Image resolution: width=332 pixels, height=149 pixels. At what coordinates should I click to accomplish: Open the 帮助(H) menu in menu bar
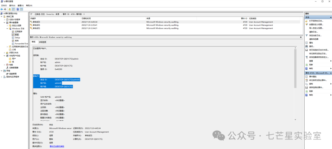[x=29, y=5]
